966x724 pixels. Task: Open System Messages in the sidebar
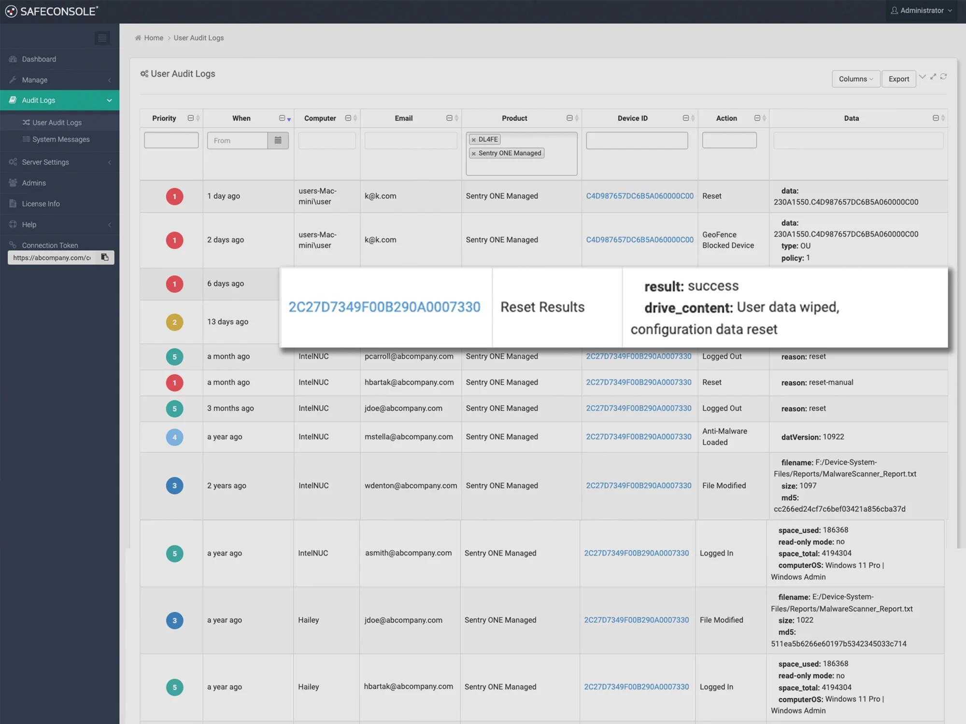61,139
